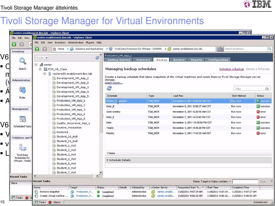This screenshot has width=275, height=206.
Task: Open the Getting Started tab
Action: tap(119, 60)
